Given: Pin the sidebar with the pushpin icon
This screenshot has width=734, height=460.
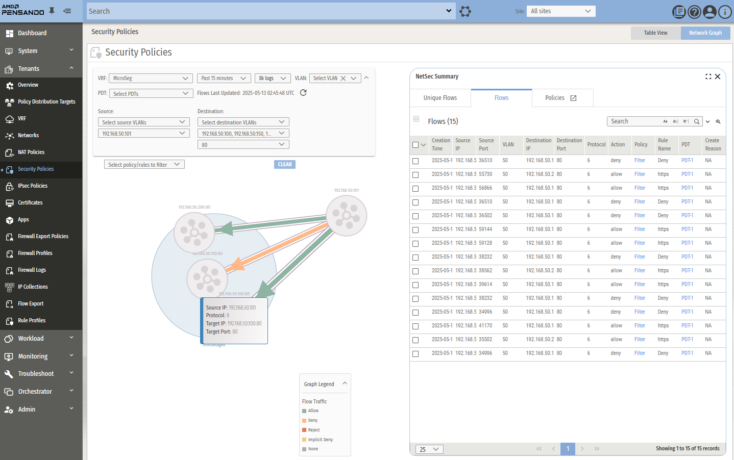Looking at the screenshot, I should click(x=52, y=11).
